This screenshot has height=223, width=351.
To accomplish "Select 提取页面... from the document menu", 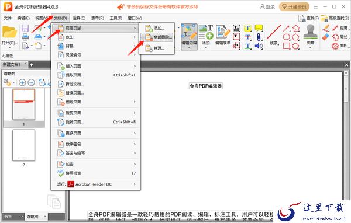I will coord(97,75).
